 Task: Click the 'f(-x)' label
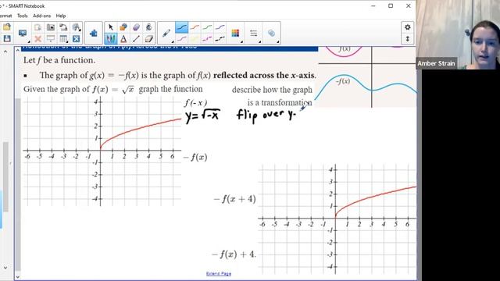[x=195, y=103]
